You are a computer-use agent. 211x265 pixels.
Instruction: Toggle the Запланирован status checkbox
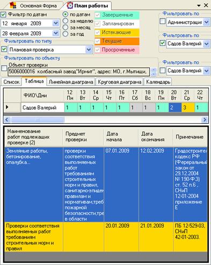[x=97, y=24]
